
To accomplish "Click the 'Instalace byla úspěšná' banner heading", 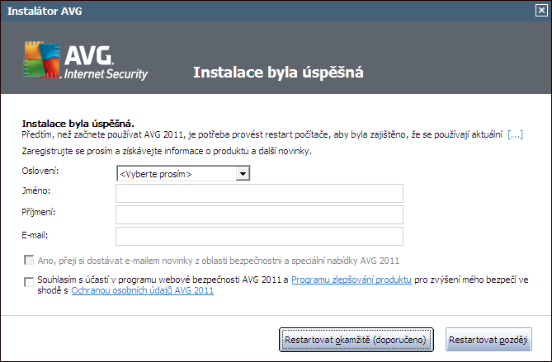I will click(278, 73).
